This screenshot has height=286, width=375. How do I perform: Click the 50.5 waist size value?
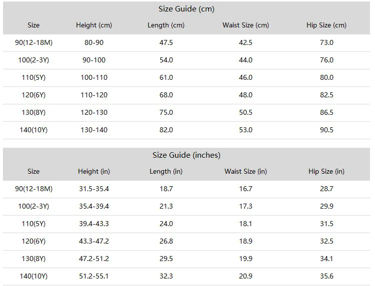(245, 112)
